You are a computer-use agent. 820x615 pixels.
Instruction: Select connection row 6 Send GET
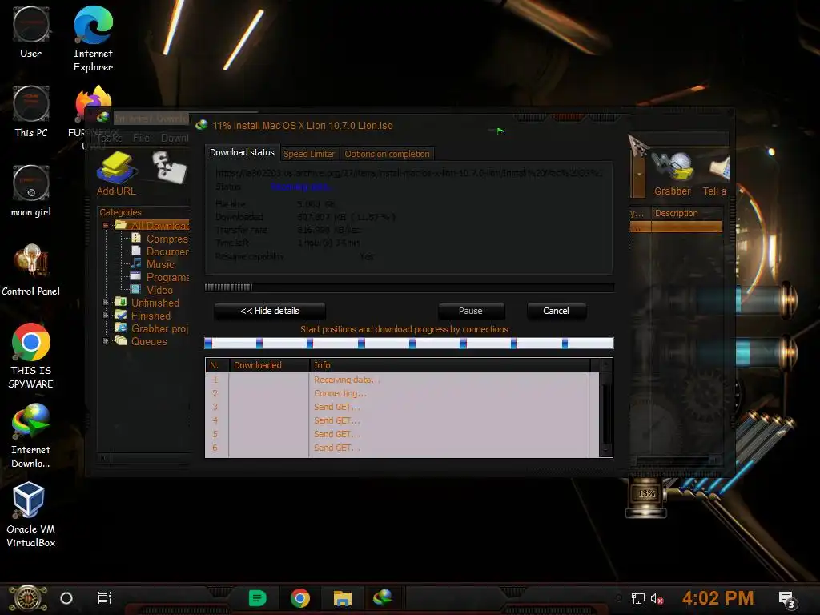click(402, 448)
